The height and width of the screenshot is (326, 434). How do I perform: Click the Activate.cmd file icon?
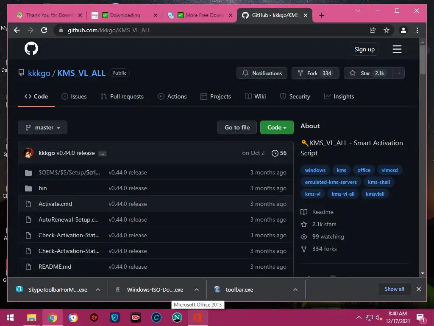coord(28,204)
